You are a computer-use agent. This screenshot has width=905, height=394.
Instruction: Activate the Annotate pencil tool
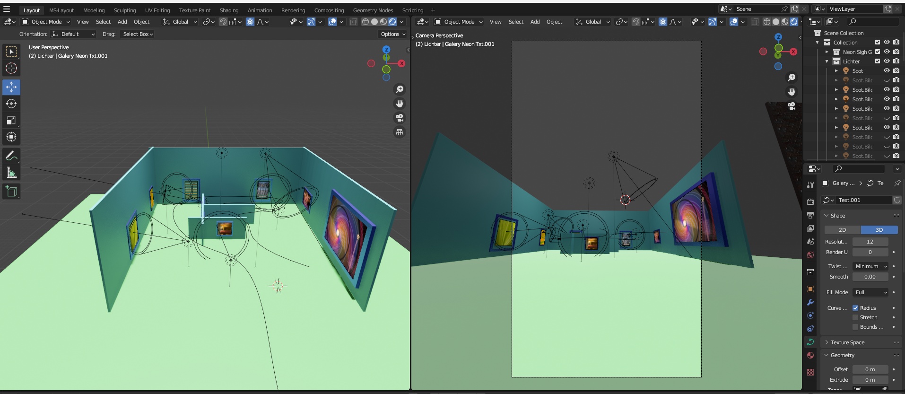[11, 156]
